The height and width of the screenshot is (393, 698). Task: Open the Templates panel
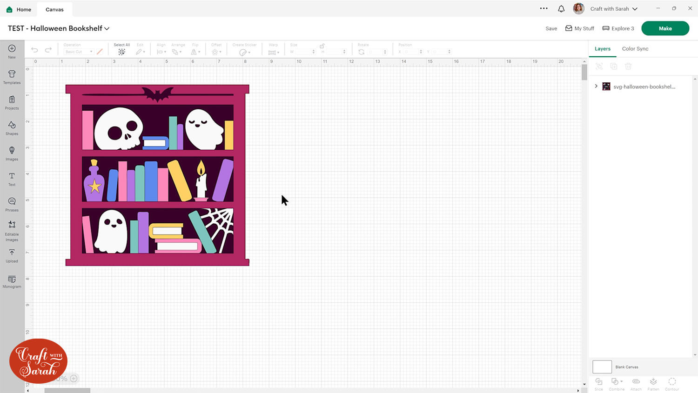(12, 77)
